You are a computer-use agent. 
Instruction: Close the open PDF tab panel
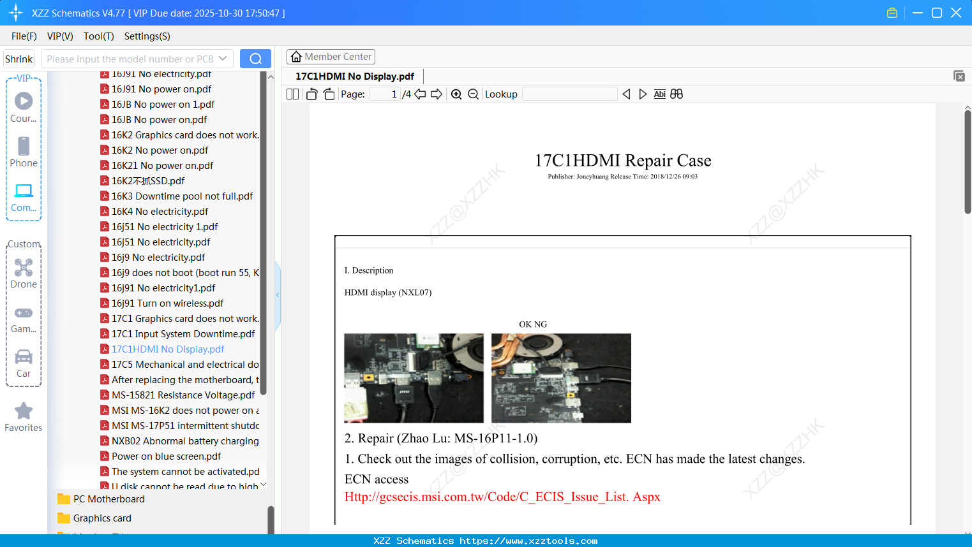(959, 76)
